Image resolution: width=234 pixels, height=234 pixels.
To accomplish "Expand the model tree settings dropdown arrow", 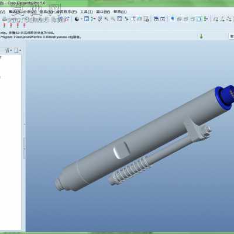I will click(x=11, y=50).
